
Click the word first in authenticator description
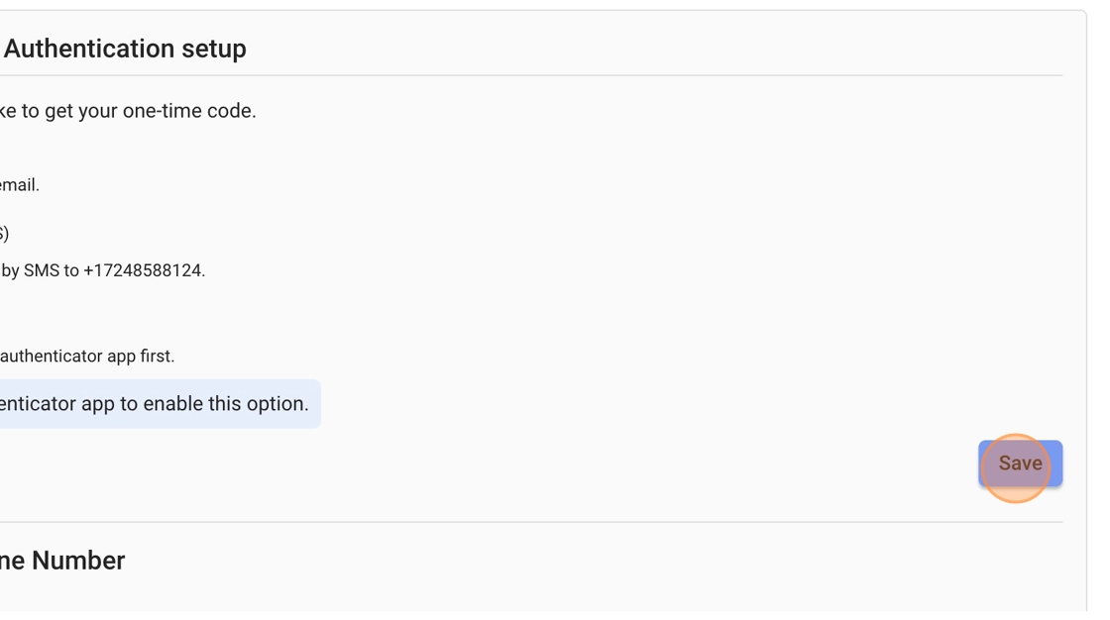(x=158, y=357)
